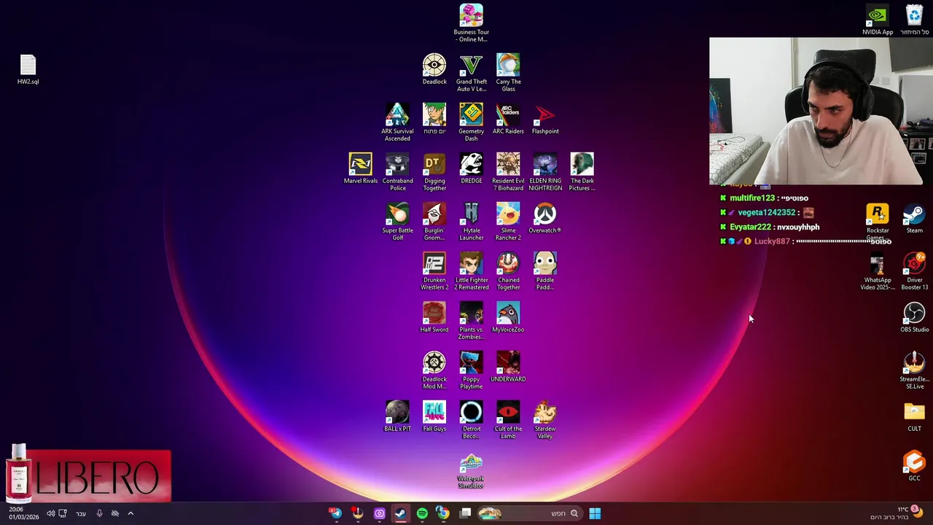Image resolution: width=933 pixels, height=525 pixels.
Task: Select the ARK Survival Ascended icon
Action: 397,122
